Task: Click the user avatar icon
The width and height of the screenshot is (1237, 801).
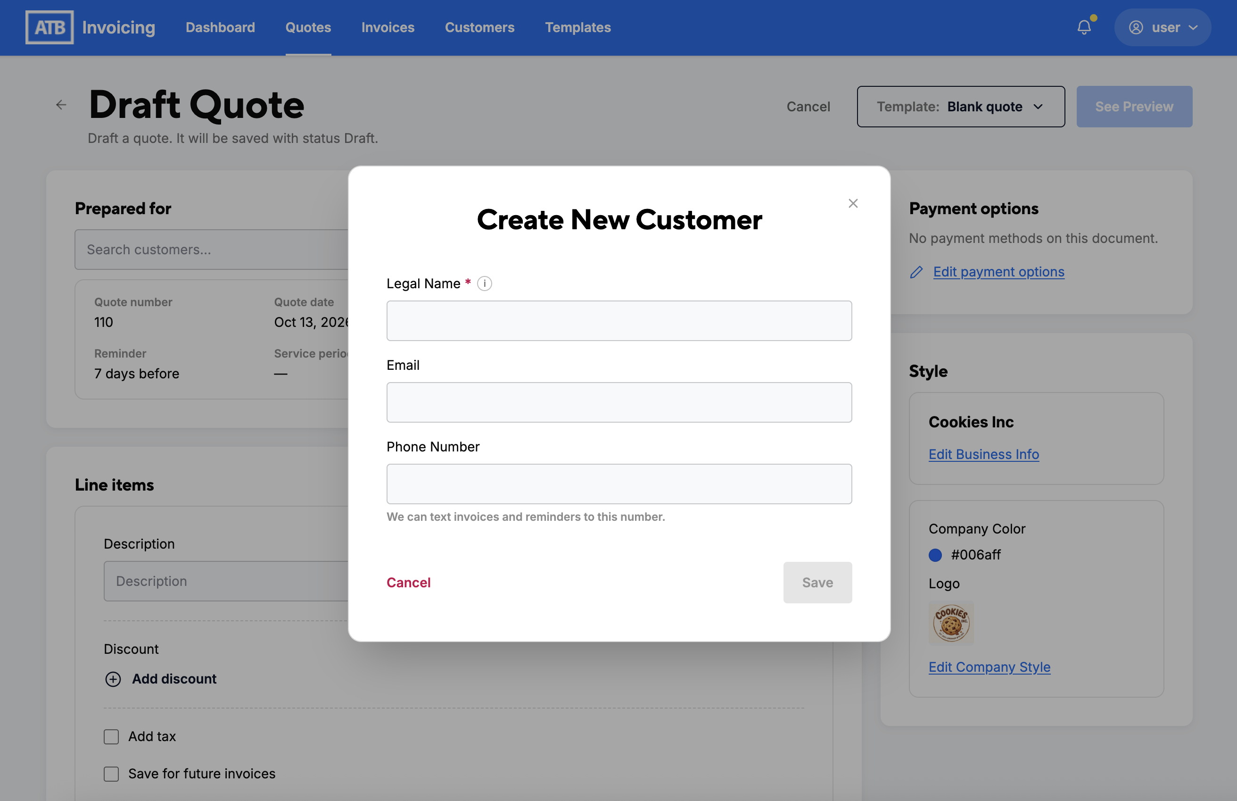Action: pyautogui.click(x=1136, y=27)
